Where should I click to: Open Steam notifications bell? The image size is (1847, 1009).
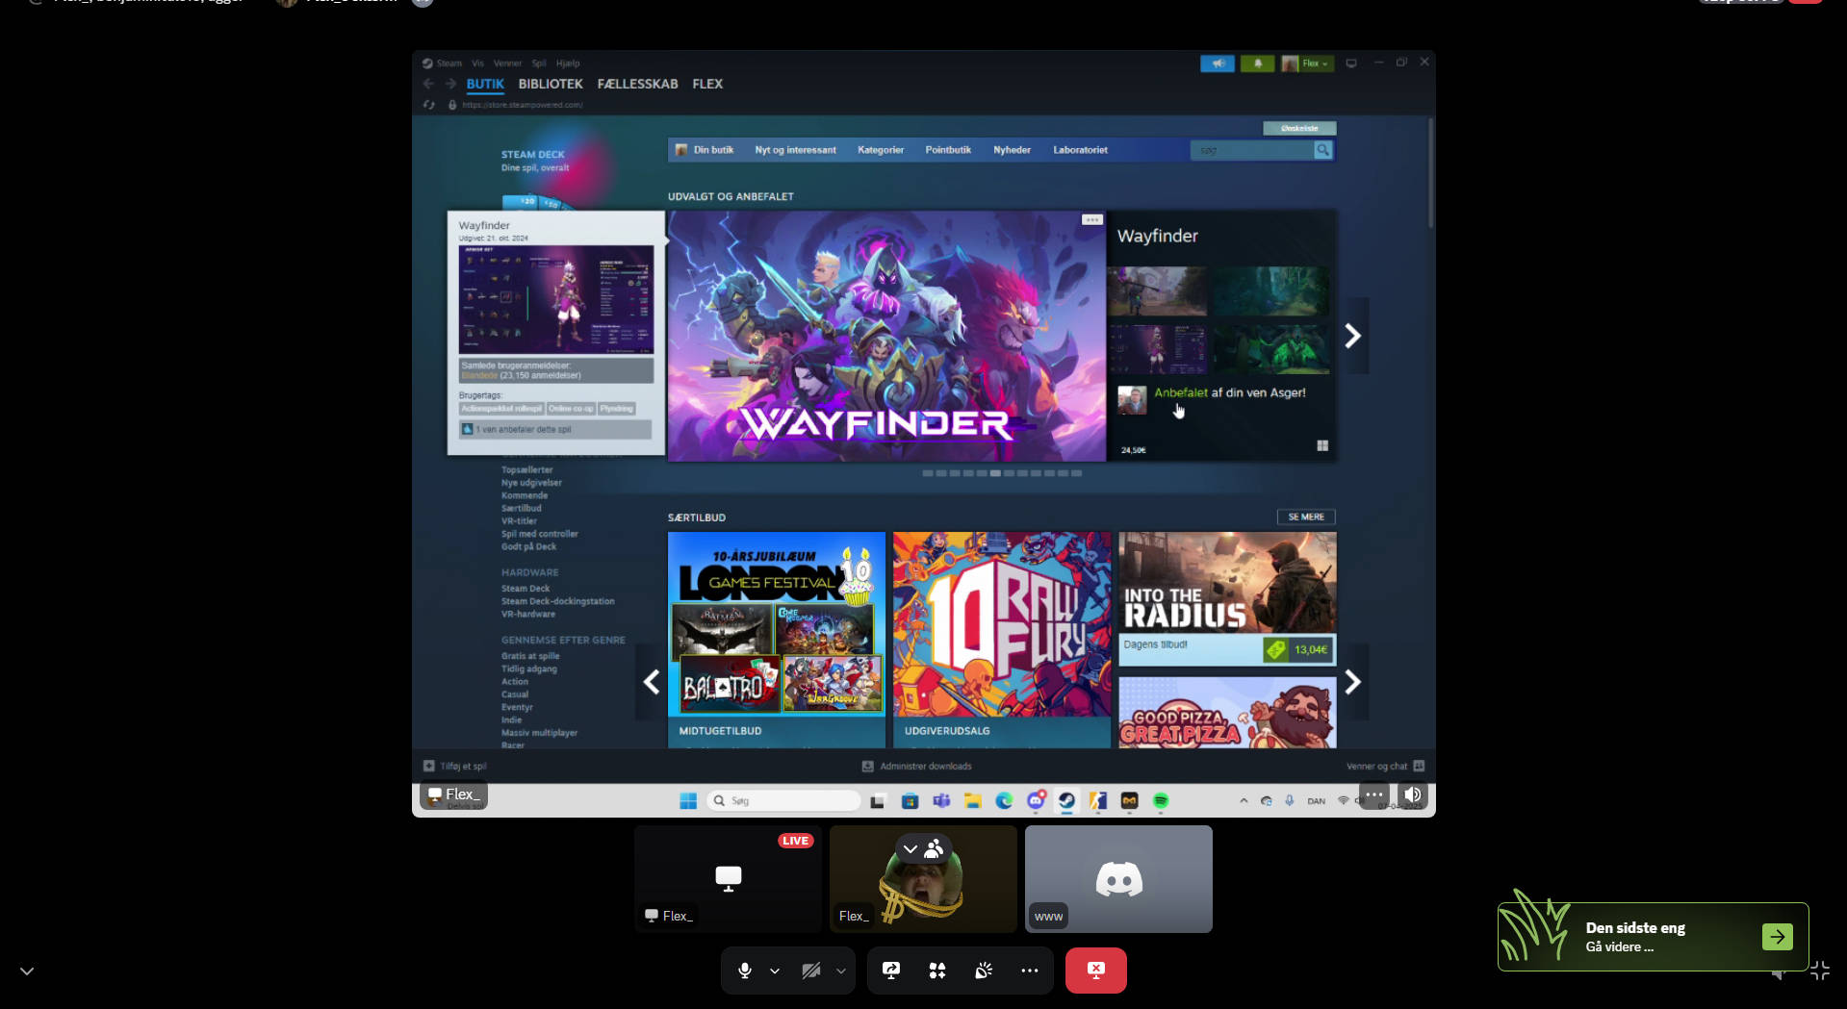click(x=1257, y=63)
